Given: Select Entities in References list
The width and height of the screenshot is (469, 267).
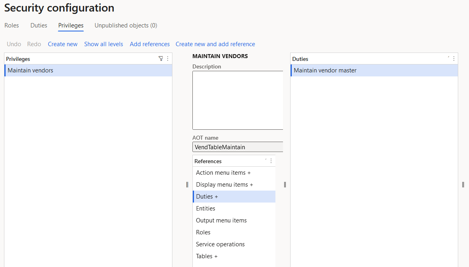Looking at the screenshot, I should click(234, 209).
